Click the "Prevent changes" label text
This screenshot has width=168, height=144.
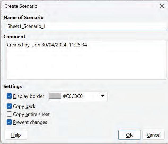pyautogui.click(x=30, y=122)
